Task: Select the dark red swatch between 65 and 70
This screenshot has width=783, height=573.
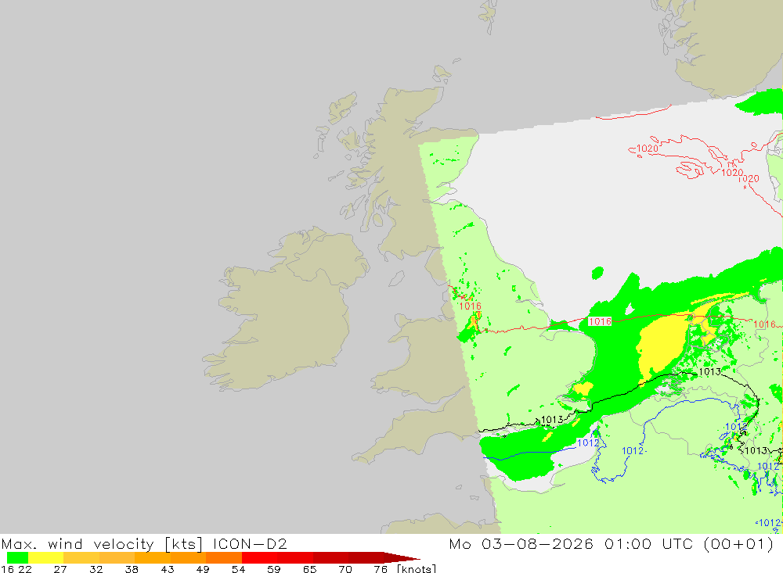Action: coord(330,557)
